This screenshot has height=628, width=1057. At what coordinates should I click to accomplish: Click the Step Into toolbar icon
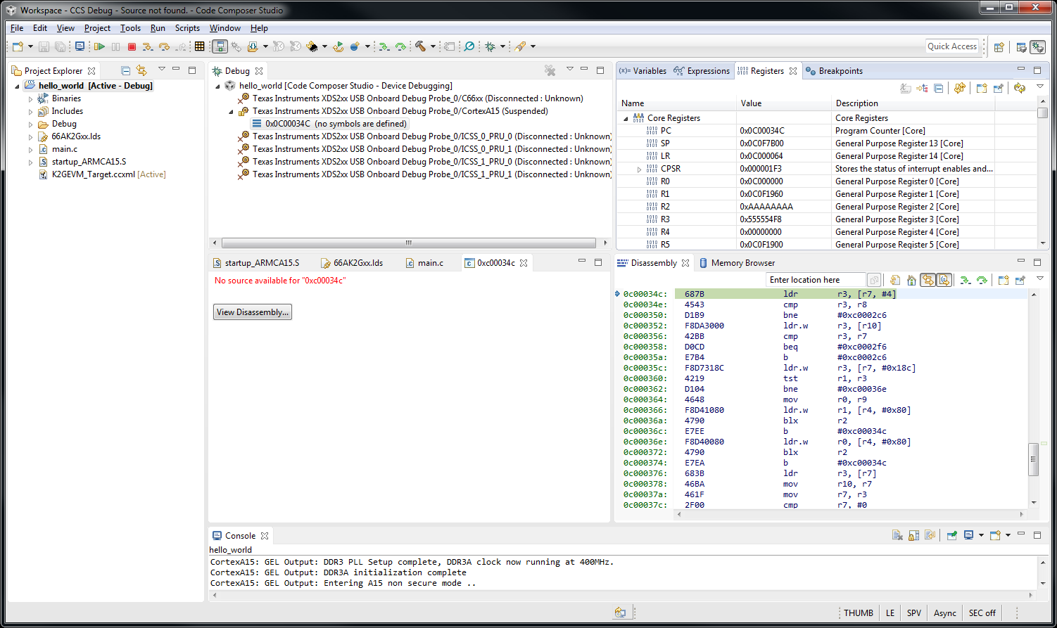click(x=147, y=46)
